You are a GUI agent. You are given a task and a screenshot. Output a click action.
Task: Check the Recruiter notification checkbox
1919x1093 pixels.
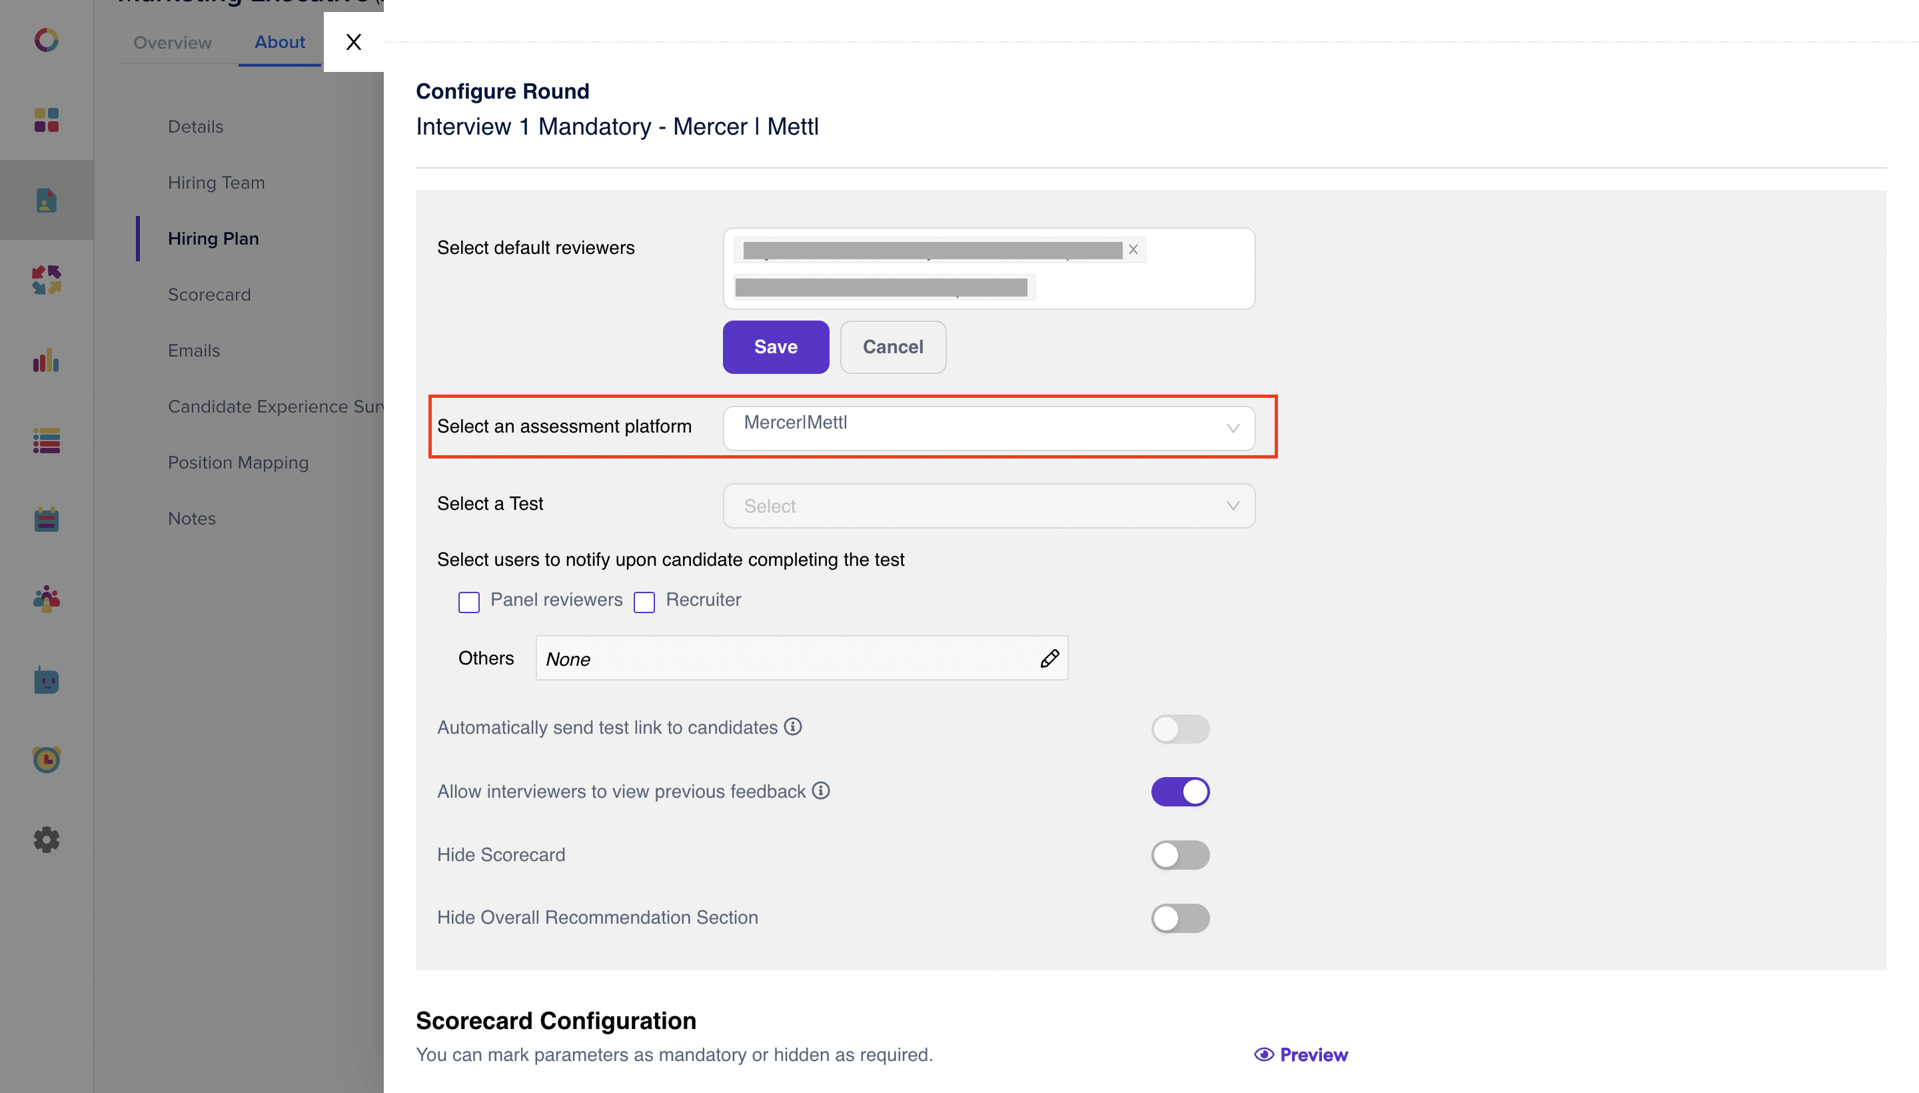point(644,601)
